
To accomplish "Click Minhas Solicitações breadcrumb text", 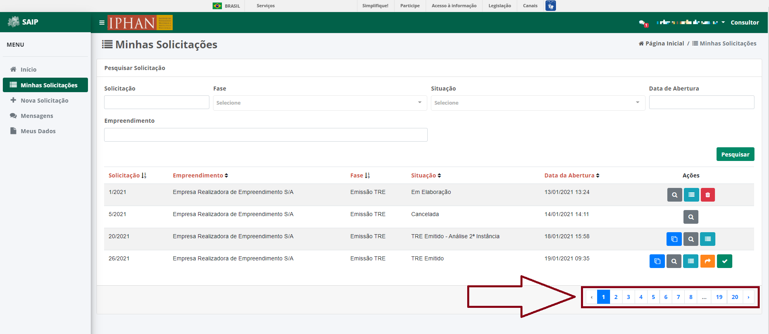I will pyautogui.click(x=728, y=43).
